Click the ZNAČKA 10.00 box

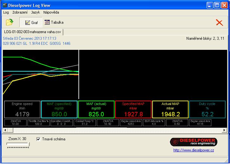pos(16,123)
